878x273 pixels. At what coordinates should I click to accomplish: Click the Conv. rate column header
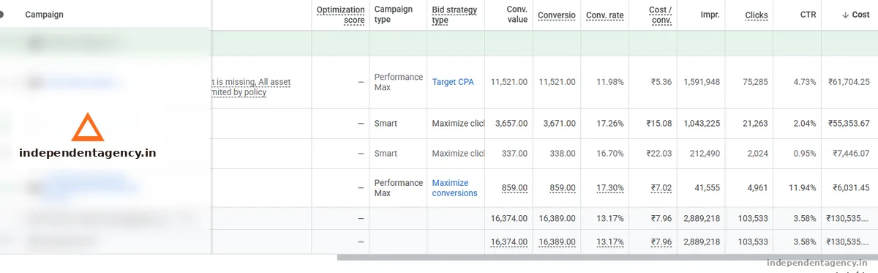click(604, 15)
